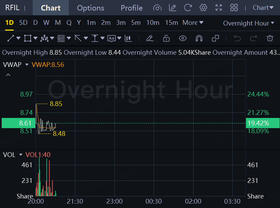Open the edit note icon in top bar
280x208 pixels.
click(173, 7)
